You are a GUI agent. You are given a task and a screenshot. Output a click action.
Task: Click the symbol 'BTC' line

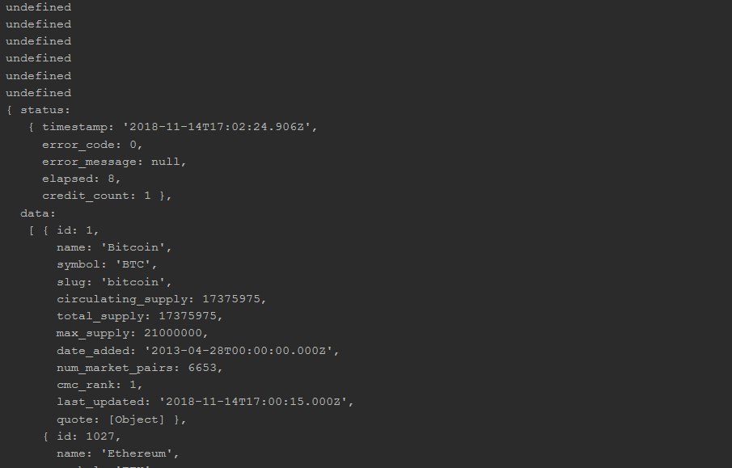[x=107, y=264]
